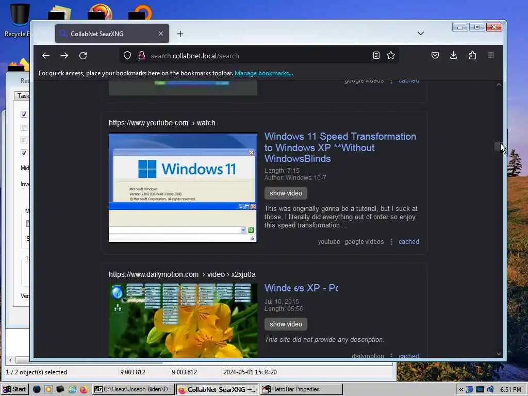Open the Downloads arrow icon
The width and height of the screenshot is (528, 396).
point(454,55)
